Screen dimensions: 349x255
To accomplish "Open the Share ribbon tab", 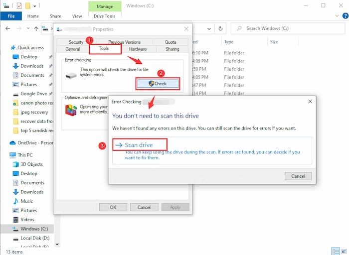I will click(55, 16).
